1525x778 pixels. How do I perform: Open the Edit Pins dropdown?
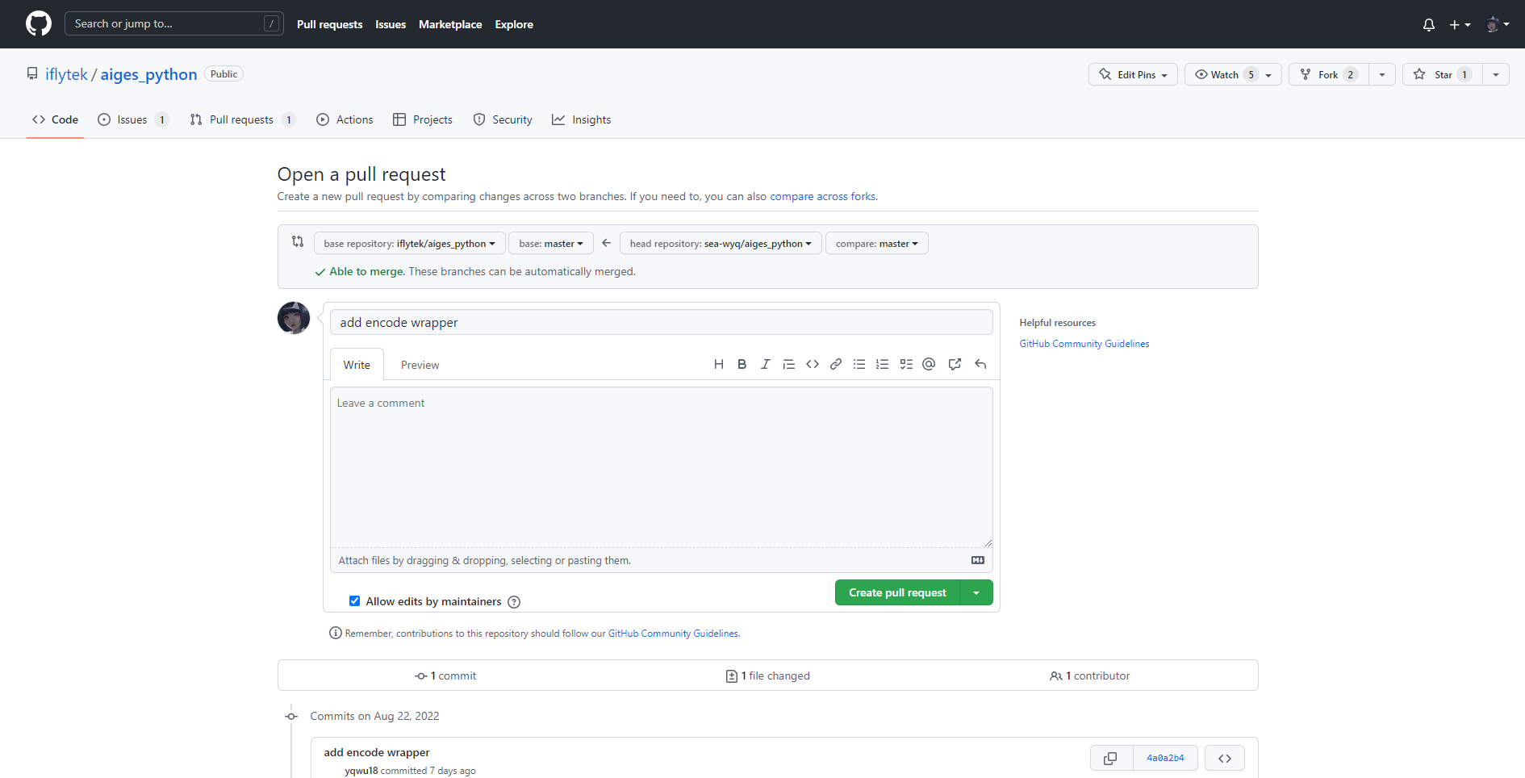[1133, 74]
